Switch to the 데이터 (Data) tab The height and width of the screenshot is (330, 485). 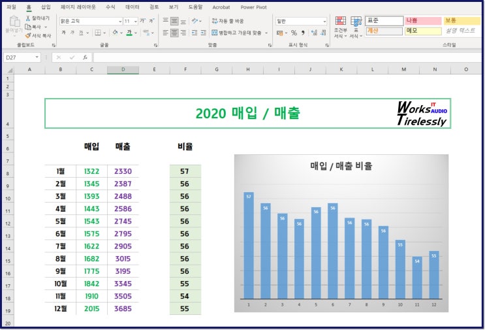coord(133,7)
